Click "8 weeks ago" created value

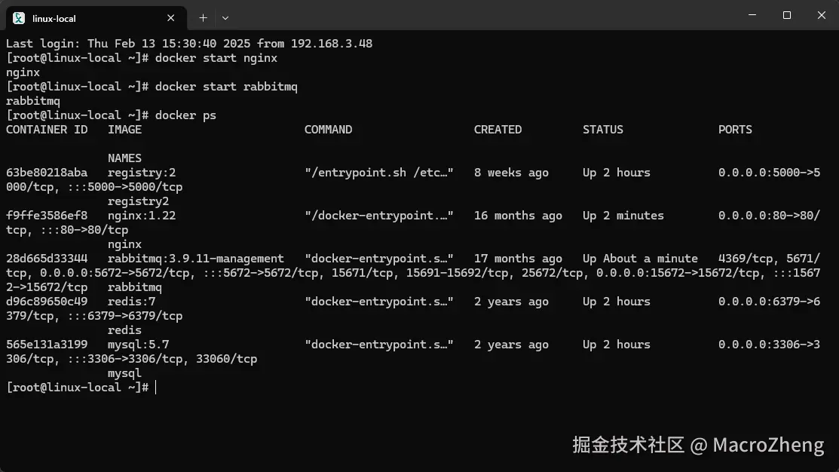click(x=511, y=173)
